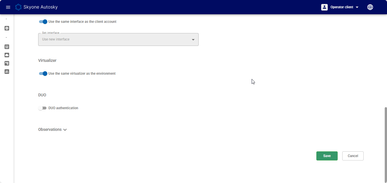Open the cloud sidebar icon

pyautogui.click(x=7, y=55)
